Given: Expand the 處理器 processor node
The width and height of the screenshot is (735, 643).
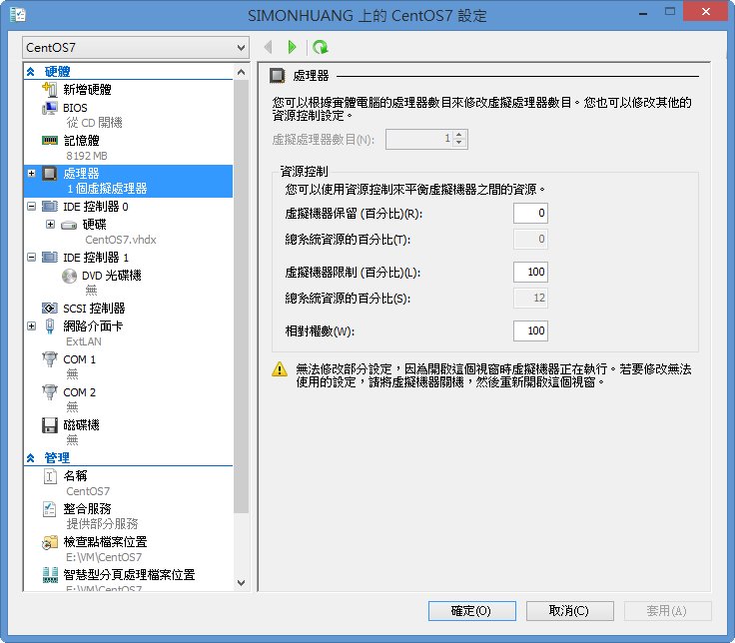Looking at the screenshot, I should click(31, 174).
